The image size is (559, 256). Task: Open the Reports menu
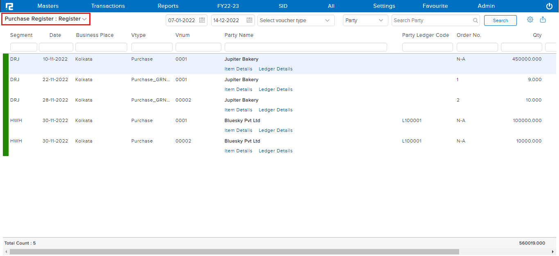point(168,6)
